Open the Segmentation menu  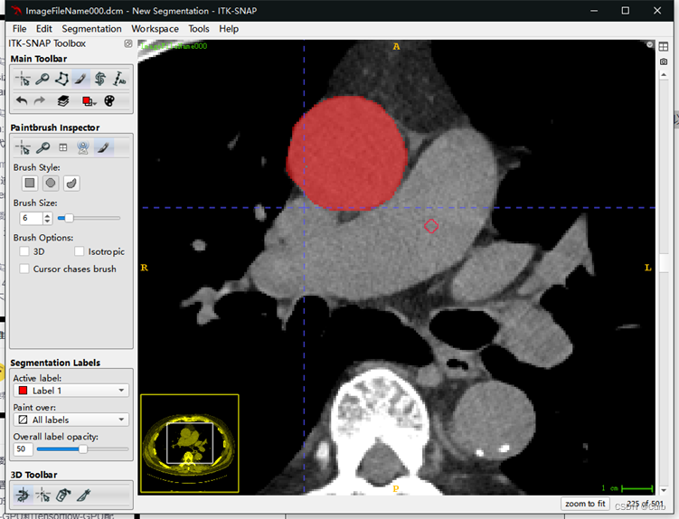click(92, 29)
